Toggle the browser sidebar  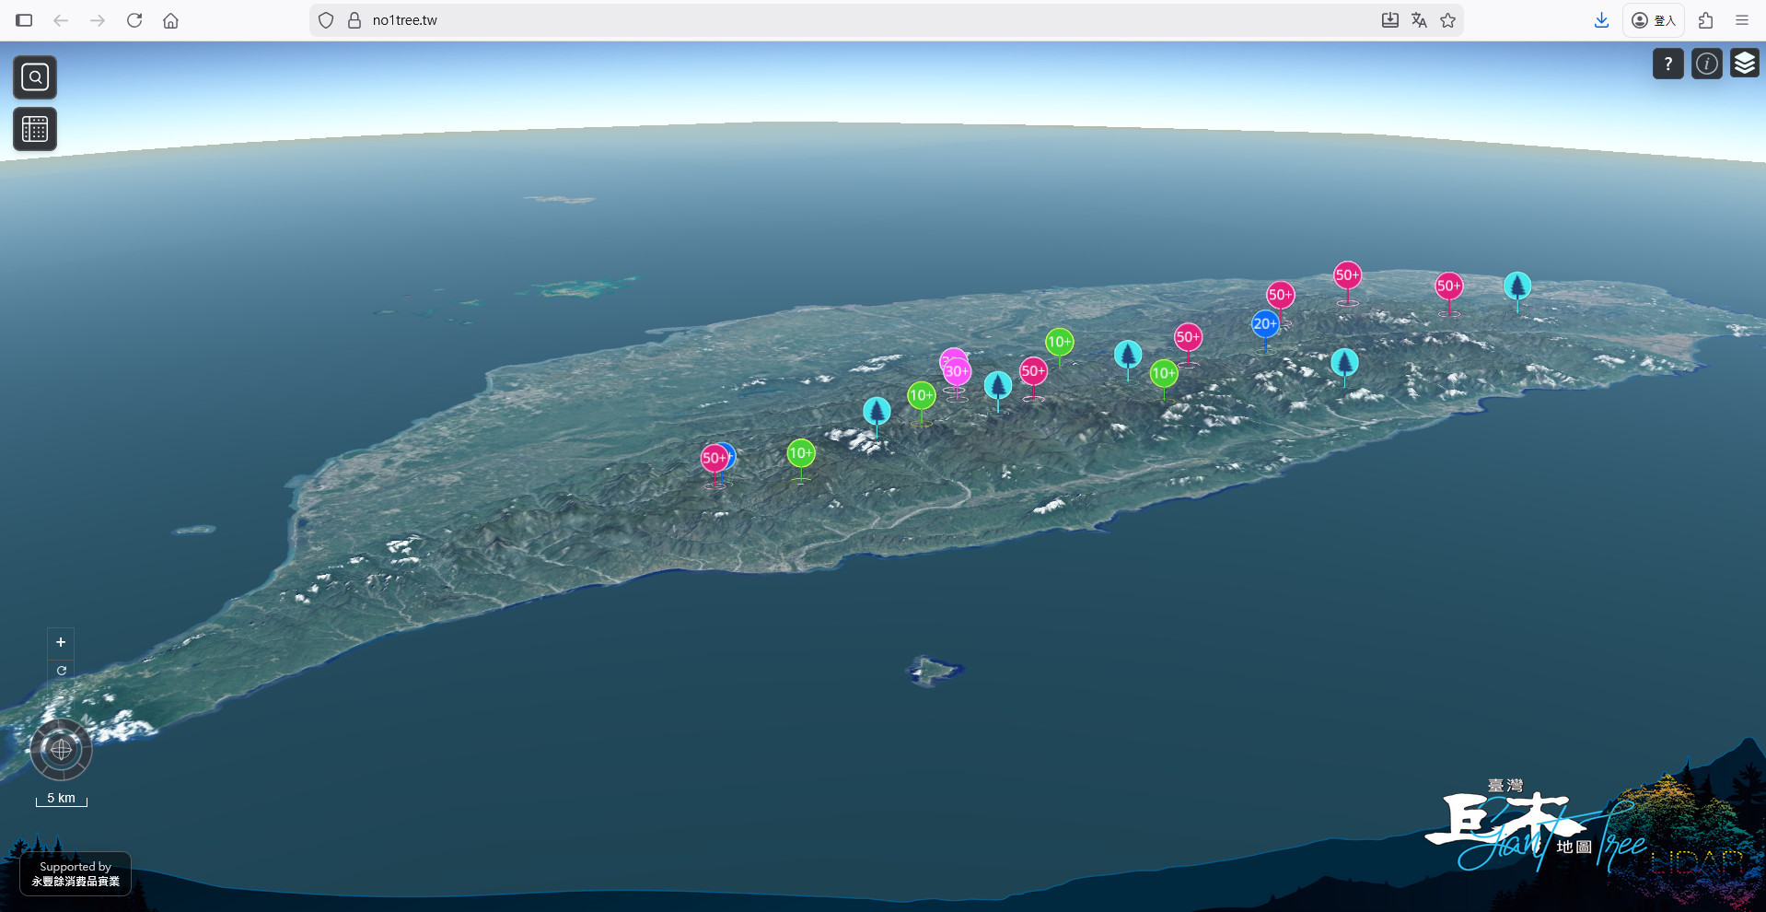[x=24, y=20]
